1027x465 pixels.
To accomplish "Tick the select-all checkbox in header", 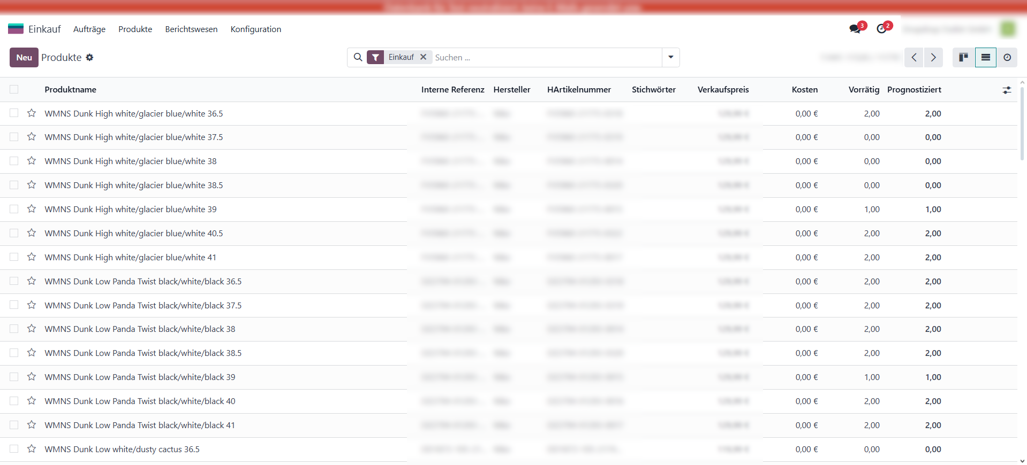I will point(14,89).
